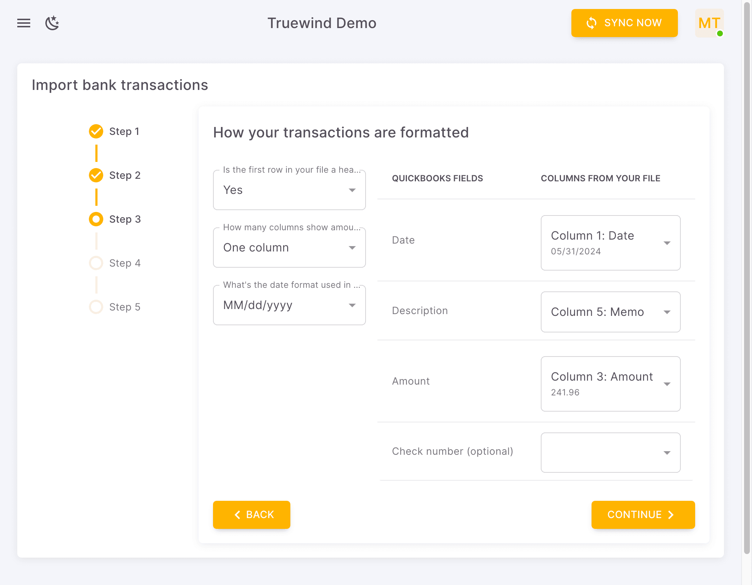Open the first-row header Yes dropdown

[x=289, y=190]
